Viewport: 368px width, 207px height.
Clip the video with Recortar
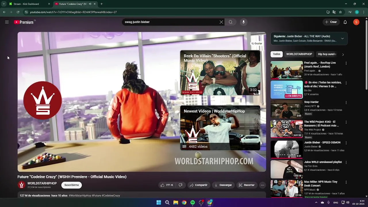point(247,185)
